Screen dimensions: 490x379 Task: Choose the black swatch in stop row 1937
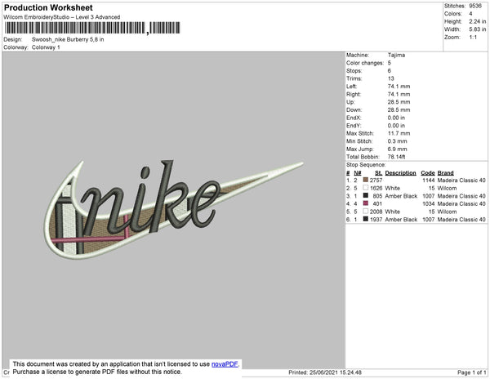[366, 219]
